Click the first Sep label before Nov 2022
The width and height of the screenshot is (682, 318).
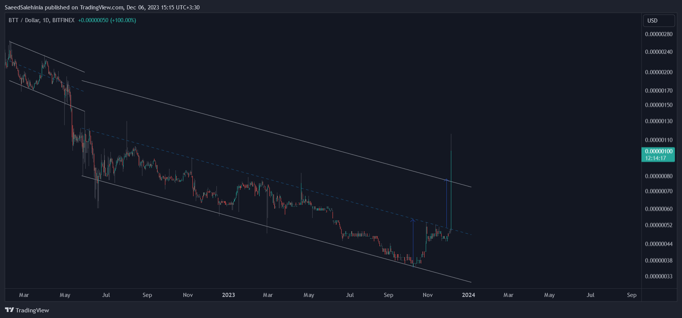click(x=147, y=295)
